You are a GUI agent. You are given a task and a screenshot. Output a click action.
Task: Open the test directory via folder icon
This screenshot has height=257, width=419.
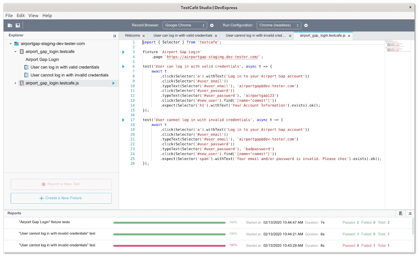tap(10, 25)
